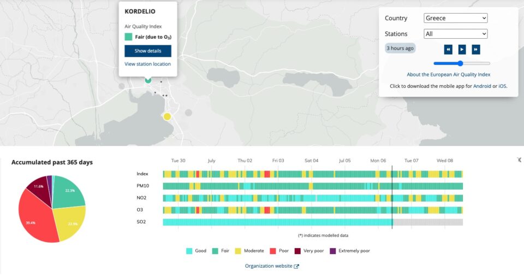Click the time slider handle
The width and height of the screenshot is (524, 277).
pos(460,63)
